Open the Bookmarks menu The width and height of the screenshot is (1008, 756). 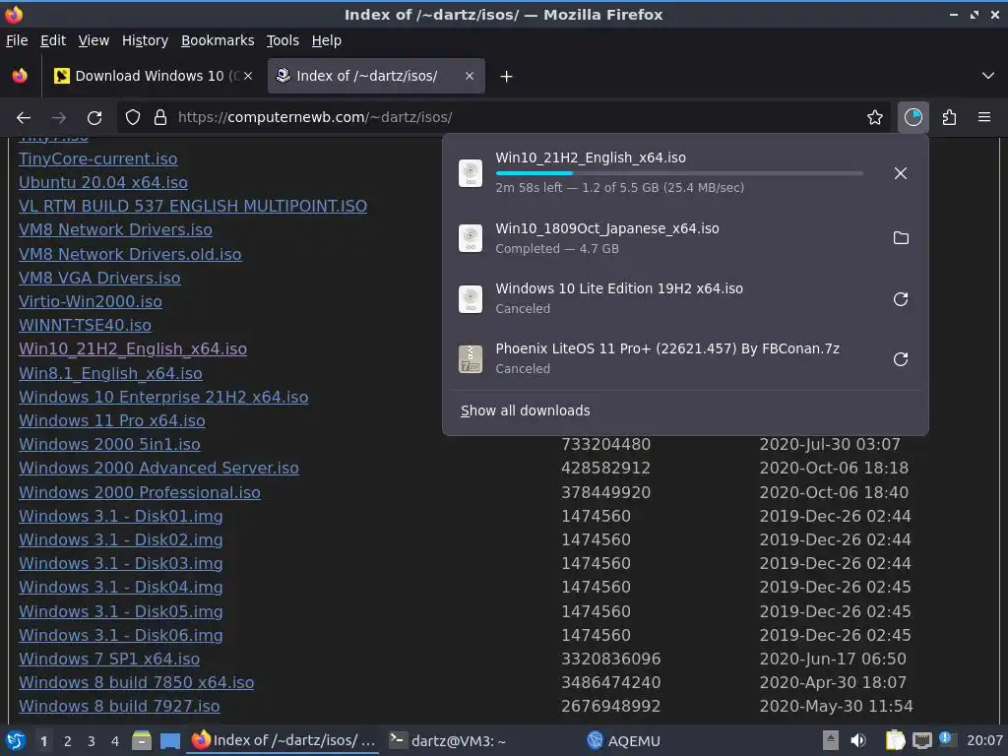218,40
